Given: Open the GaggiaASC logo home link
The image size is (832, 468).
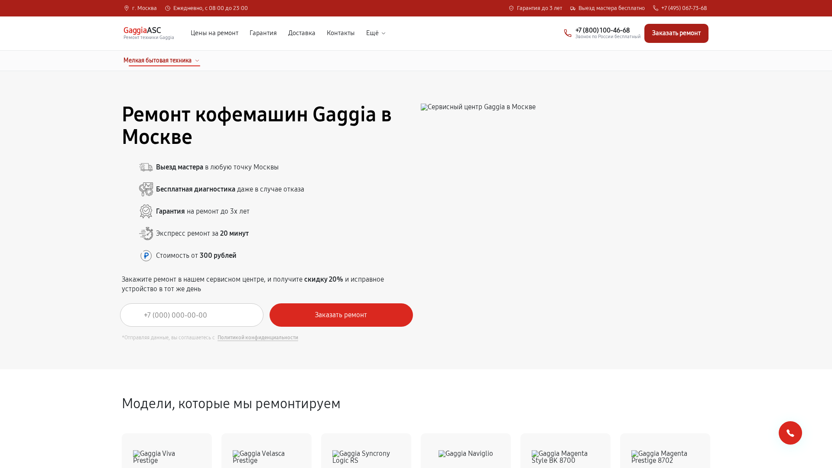Looking at the screenshot, I should click(149, 33).
